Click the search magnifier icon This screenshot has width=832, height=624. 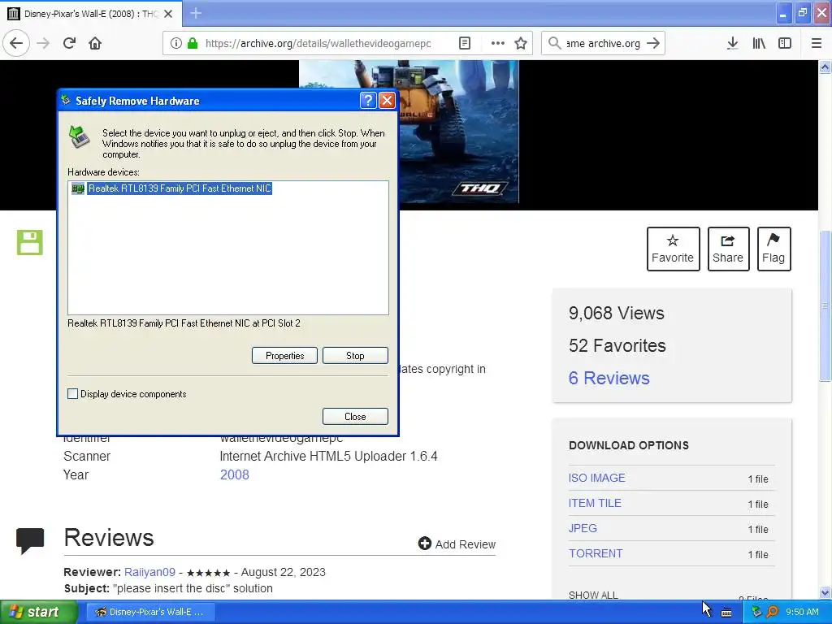click(x=554, y=43)
